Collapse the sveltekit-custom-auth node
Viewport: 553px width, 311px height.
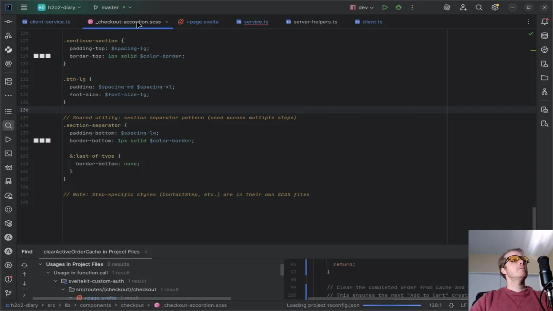(x=56, y=281)
